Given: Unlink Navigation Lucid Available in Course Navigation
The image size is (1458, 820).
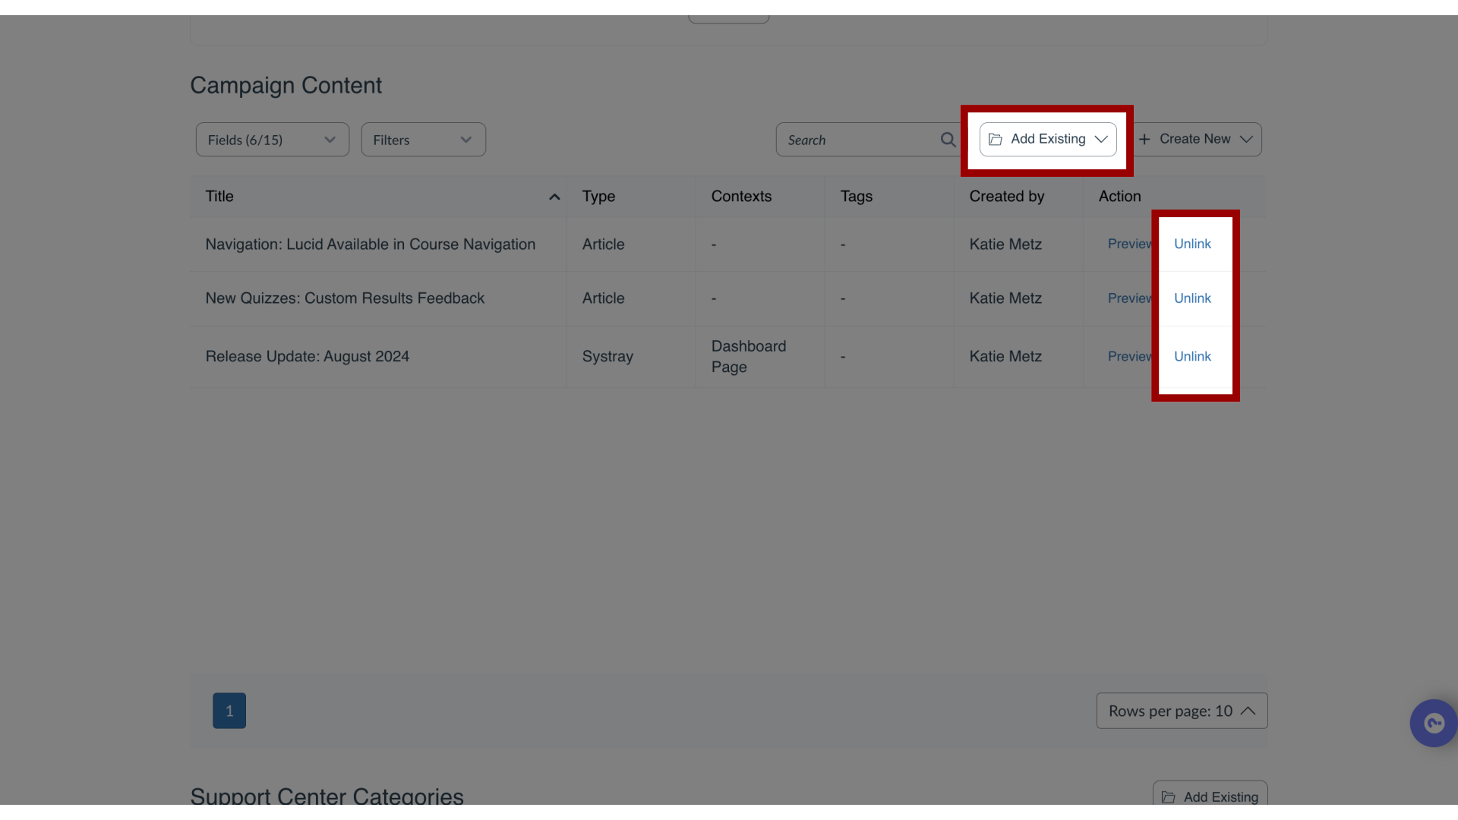Looking at the screenshot, I should (x=1193, y=244).
